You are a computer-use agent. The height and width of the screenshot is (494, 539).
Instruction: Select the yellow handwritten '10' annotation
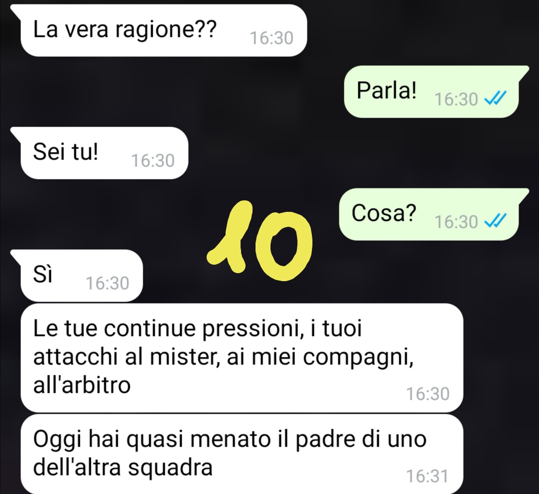[x=260, y=242]
